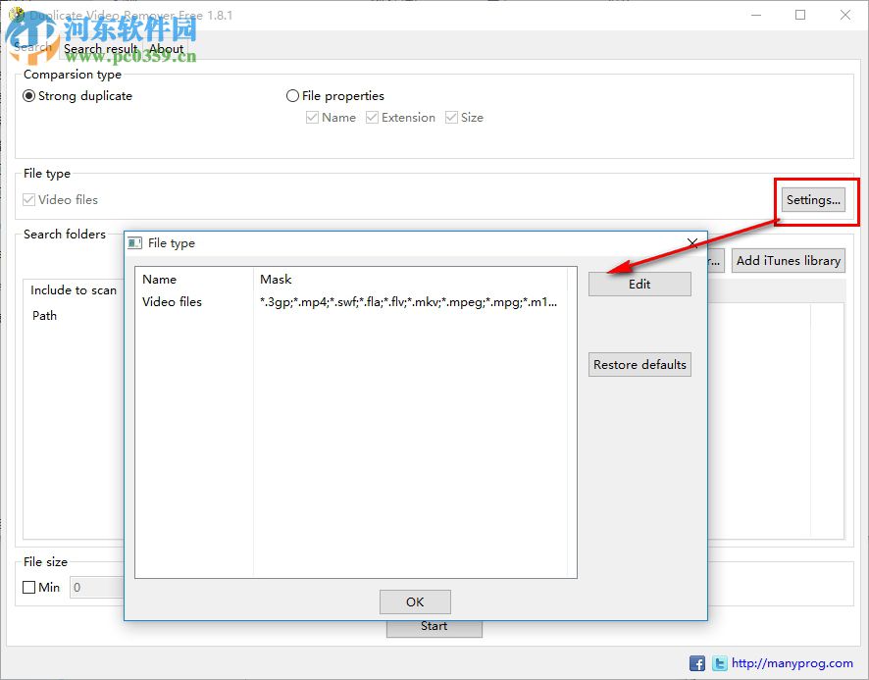869x680 pixels.
Task: Uncheck the Video files file type
Action: pos(27,199)
